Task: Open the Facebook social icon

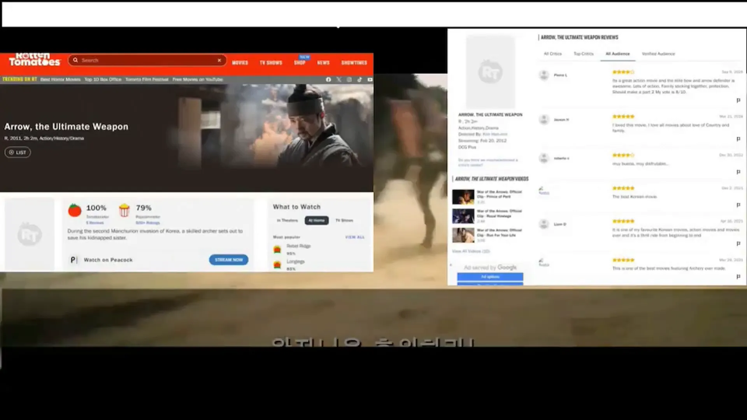Action: coord(328,79)
